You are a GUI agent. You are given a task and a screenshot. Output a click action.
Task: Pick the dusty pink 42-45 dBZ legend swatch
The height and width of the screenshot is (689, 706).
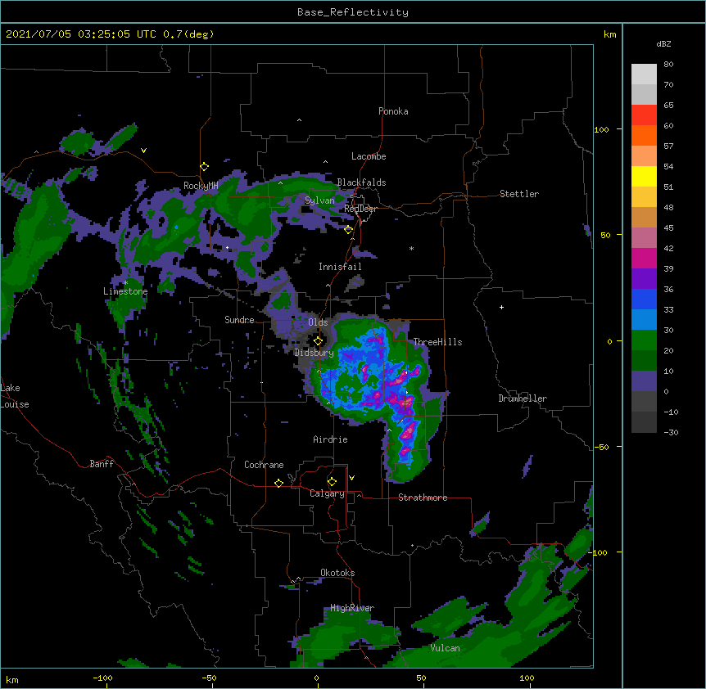pyautogui.click(x=644, y=238)
